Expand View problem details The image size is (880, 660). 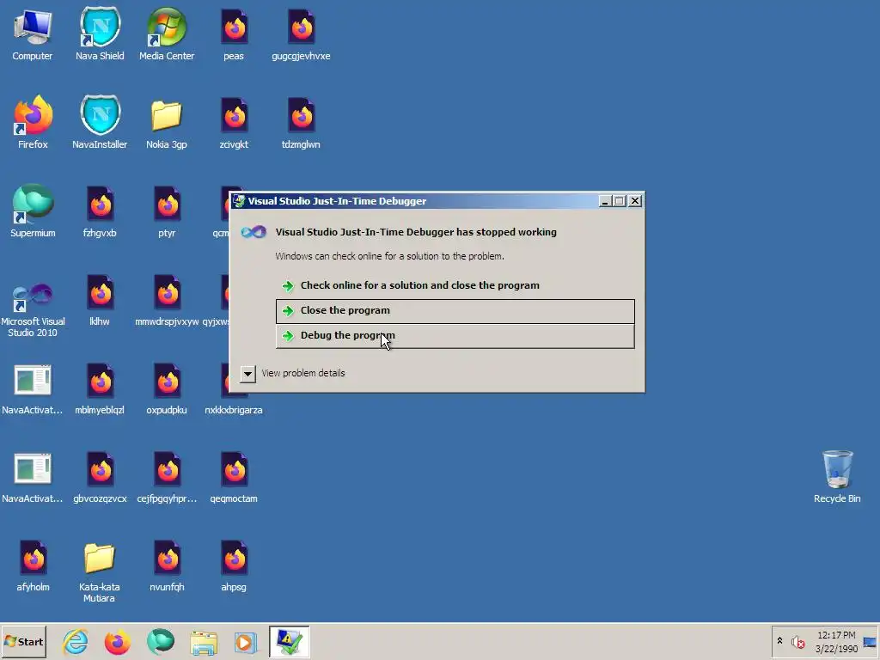tap(247, 374)
